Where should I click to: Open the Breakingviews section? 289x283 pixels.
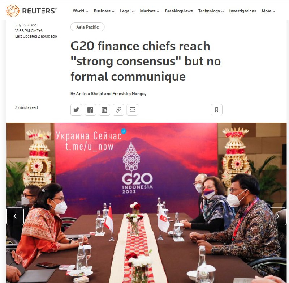click(x=179, y=11)
